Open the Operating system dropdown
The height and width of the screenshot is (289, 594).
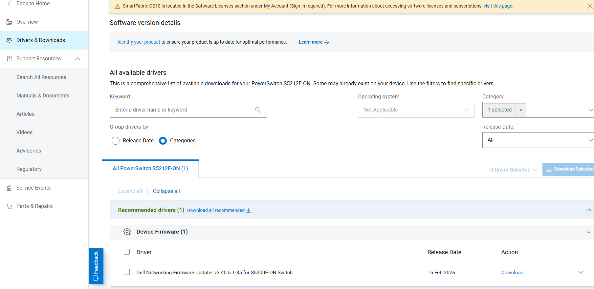(x=416, y=110)
